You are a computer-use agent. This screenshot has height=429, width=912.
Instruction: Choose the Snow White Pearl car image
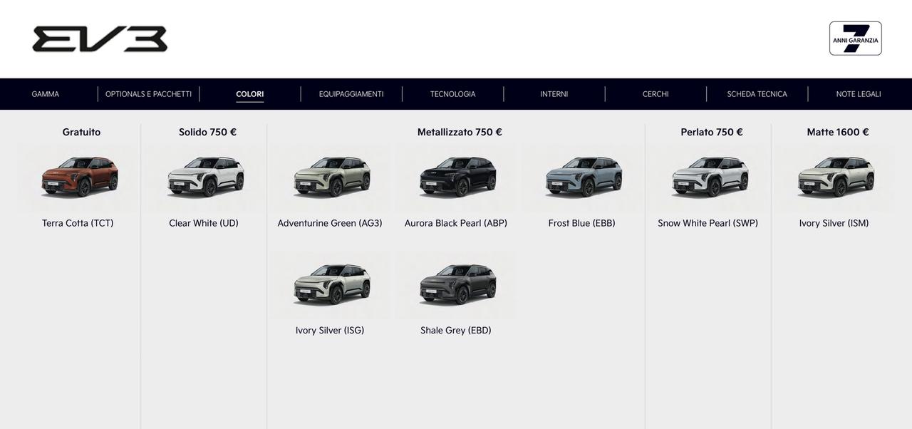coord(710,177)
